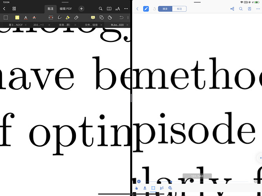Go to previous page with left arrow

click(x=139, y=181)
